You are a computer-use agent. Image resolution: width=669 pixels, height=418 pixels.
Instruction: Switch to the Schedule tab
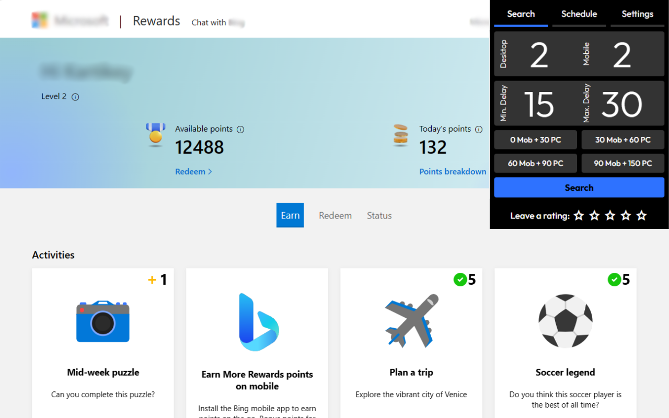point(579,14)
